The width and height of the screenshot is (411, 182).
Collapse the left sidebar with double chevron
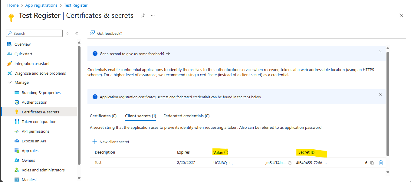(77, 33)
